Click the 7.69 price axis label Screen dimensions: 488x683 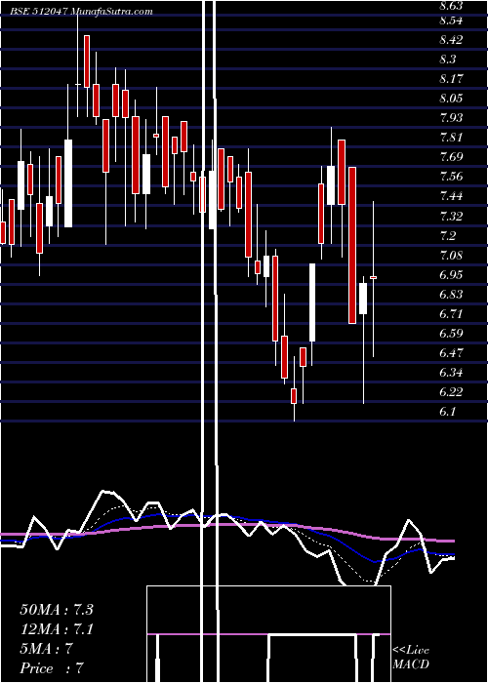point(451,157)
